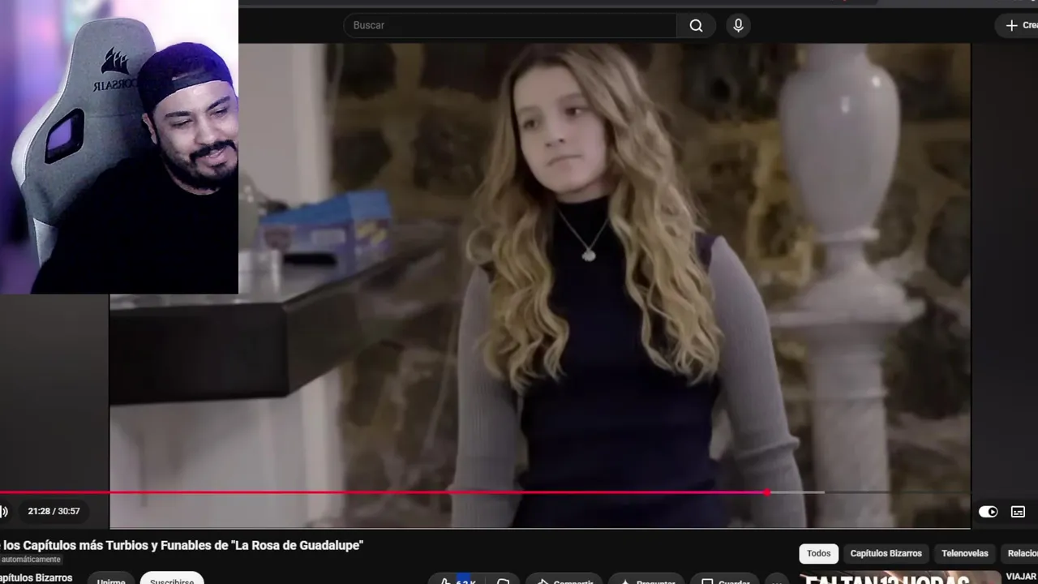Seek the red video progress bar
The image size is (1038, 584).
pyautogui.click(x=485, y=492)
